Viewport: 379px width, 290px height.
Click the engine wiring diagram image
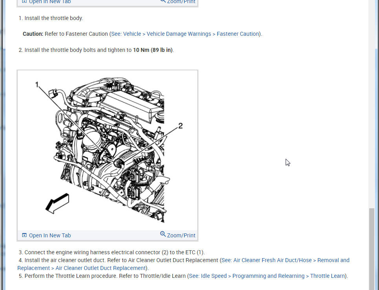click(108, 150)
